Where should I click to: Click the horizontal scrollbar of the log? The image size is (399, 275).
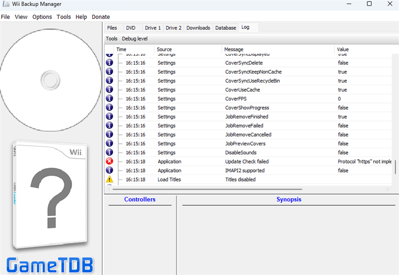point(207,189)
